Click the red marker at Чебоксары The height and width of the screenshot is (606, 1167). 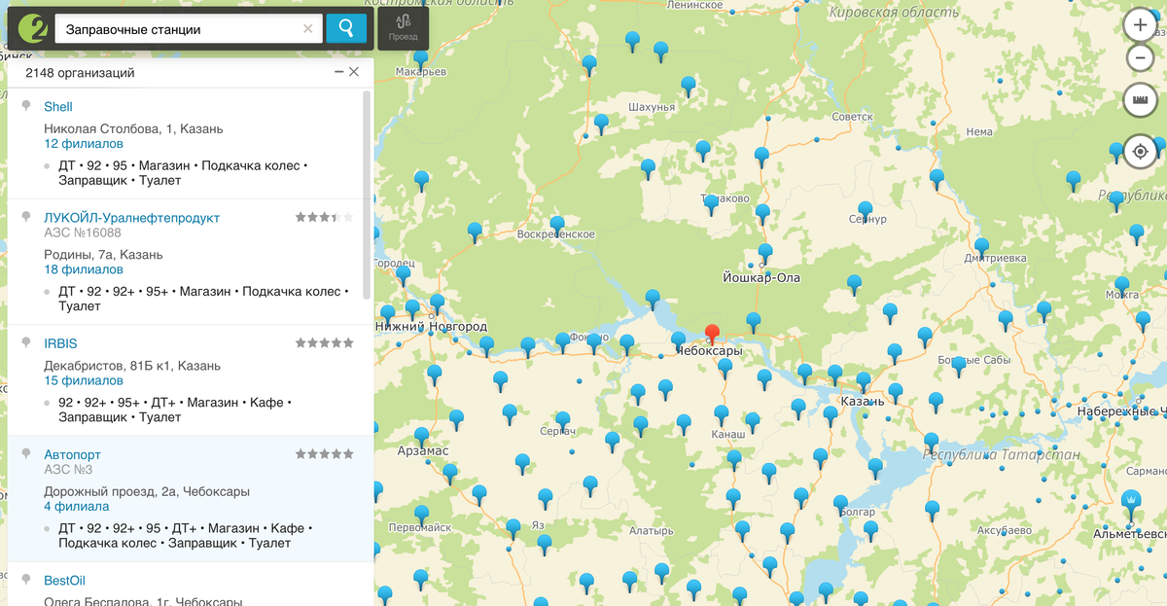(713, 334)
